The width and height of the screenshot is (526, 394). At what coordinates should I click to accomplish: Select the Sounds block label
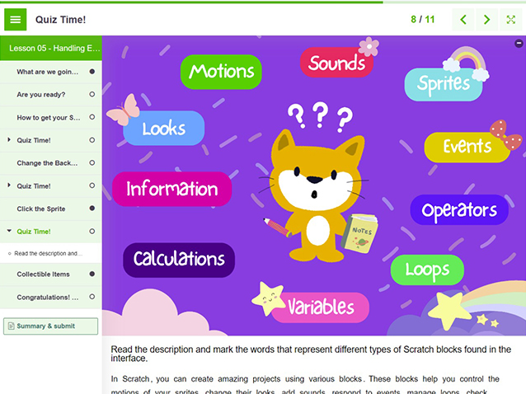coord(336,63)
